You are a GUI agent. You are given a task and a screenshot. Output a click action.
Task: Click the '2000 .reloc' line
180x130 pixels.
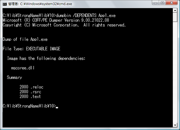point(31,87)
